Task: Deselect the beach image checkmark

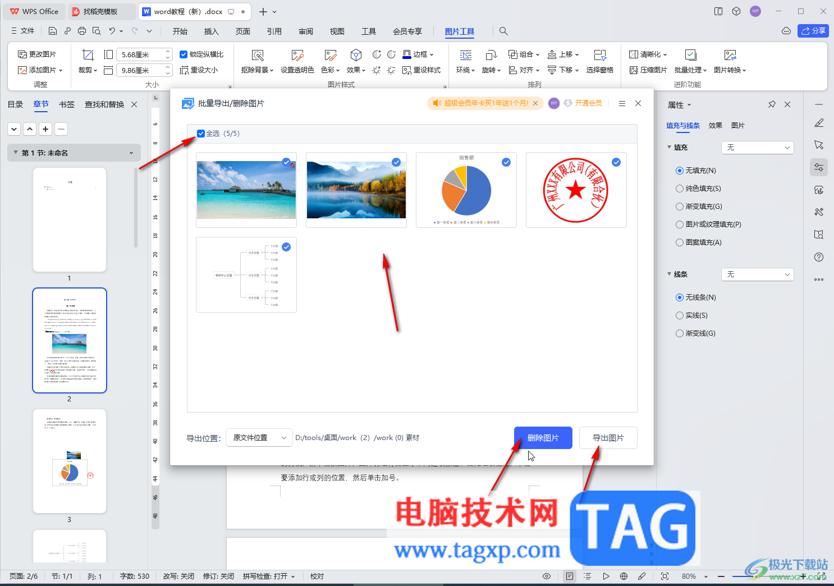Action: [x=286, y=162]
